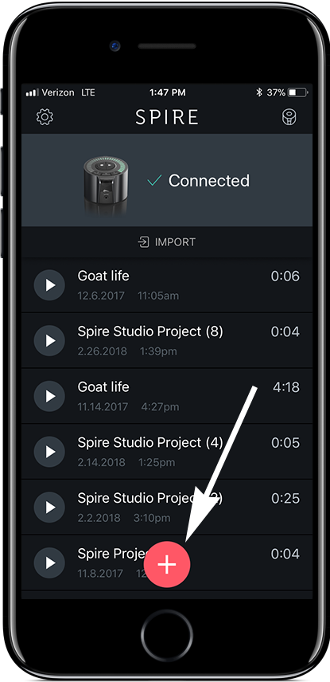Tap the IMPORT button

pos(167,242)
